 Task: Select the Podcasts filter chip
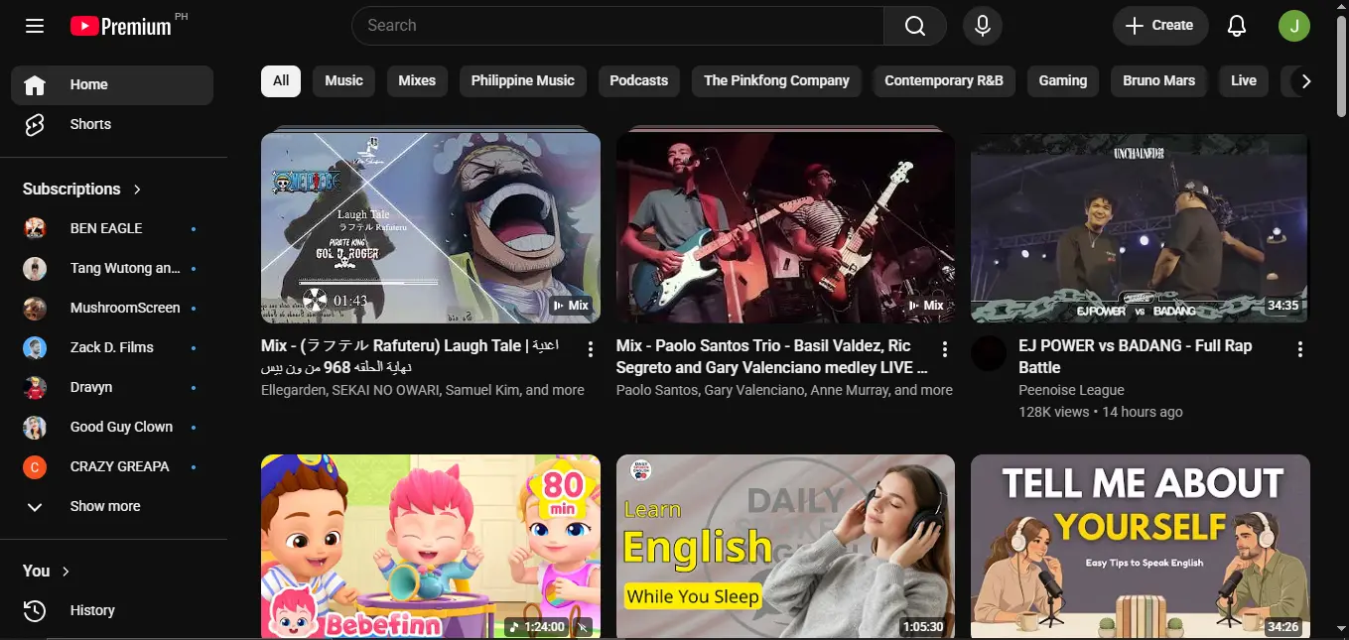(638, 81)
